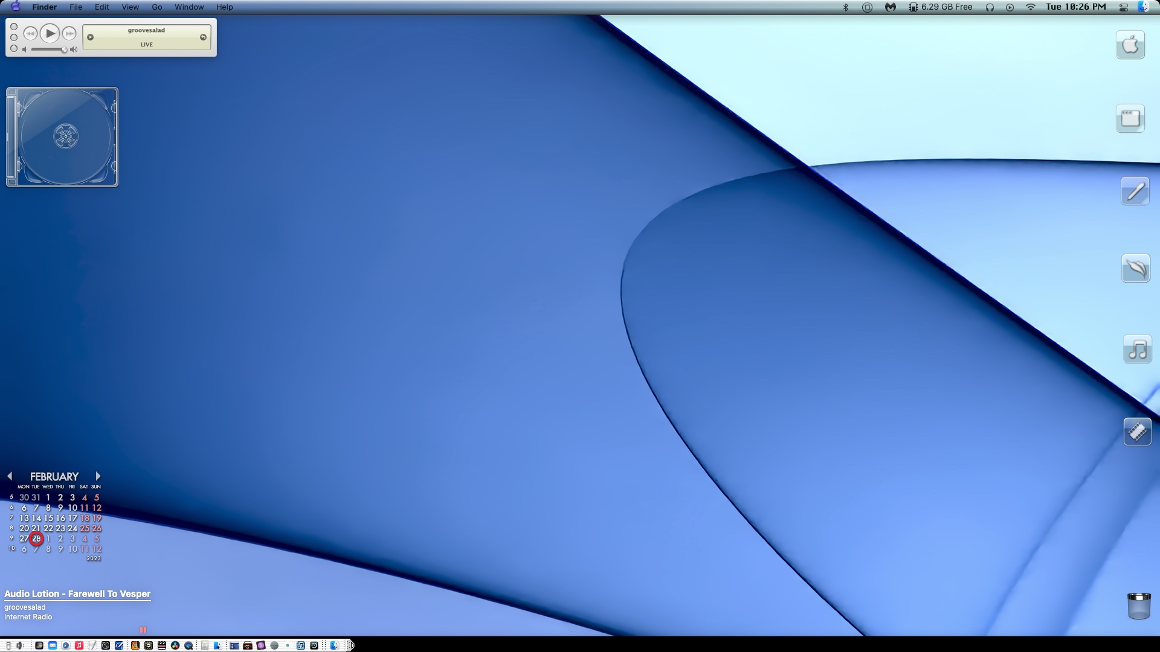Viewport: 1160px width, 652px height.
Task: Click the empty CD case album art
Action: pos(62,137)
